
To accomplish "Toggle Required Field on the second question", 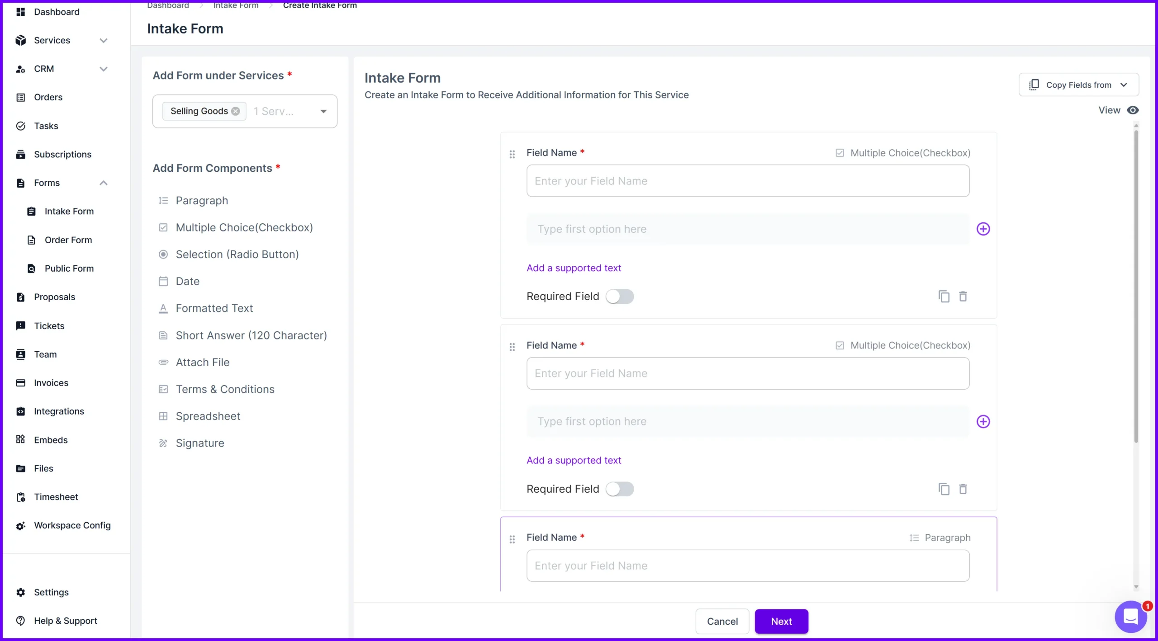I will click(x=620, y=489).
